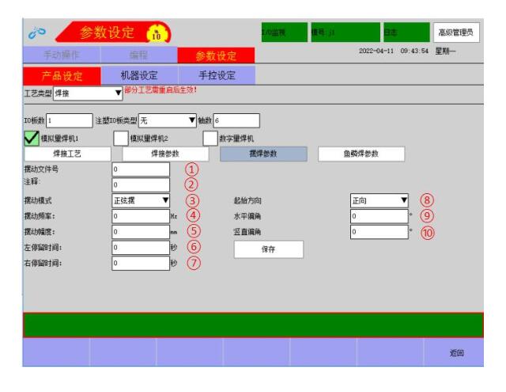Open the I/O监视 monitor panel
The width and height of the screenshot is (506, 392).
coord(285,32)
